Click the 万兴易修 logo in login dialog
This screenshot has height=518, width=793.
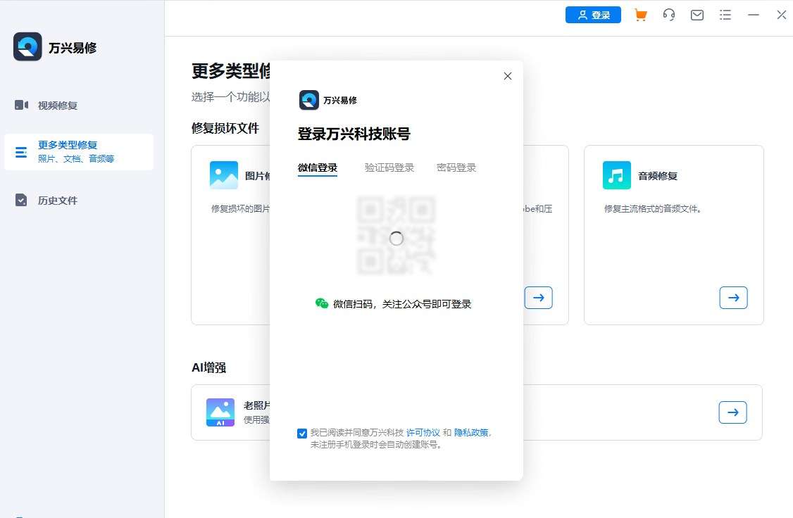click(309, 100)
